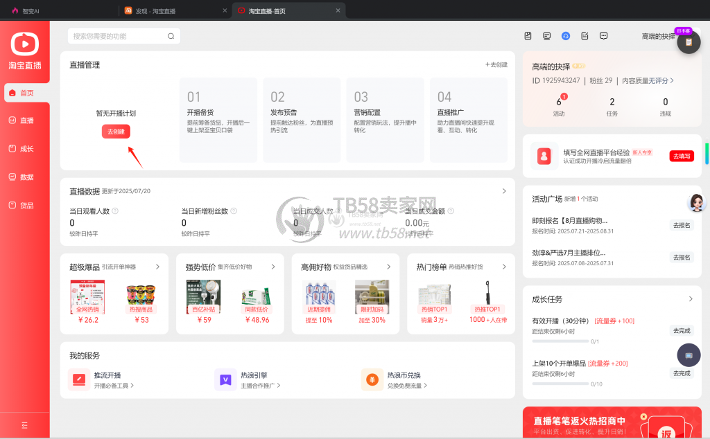Image resolution: width=710 pixels, height=439 pixels.
Task: Click the 智变AI flame tab icon
Action: pos(15,10)
